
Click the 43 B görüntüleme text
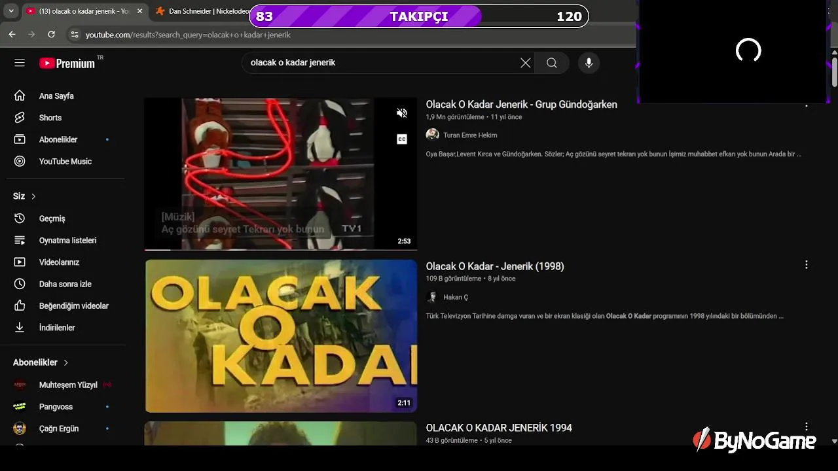click(x=452, y=440)
